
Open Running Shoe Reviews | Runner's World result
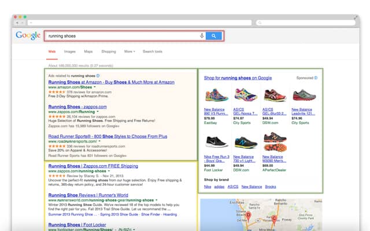tap(88, 195)
